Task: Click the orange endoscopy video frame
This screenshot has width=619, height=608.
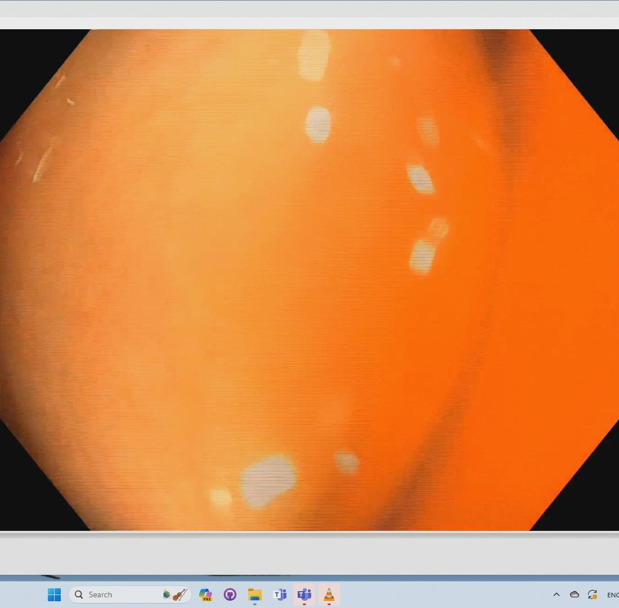Action: tap(309, 280)
